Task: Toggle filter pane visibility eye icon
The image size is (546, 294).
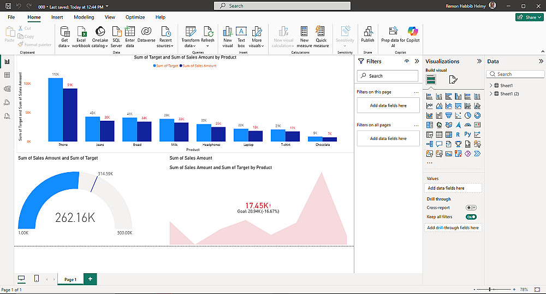Action: 407,61
